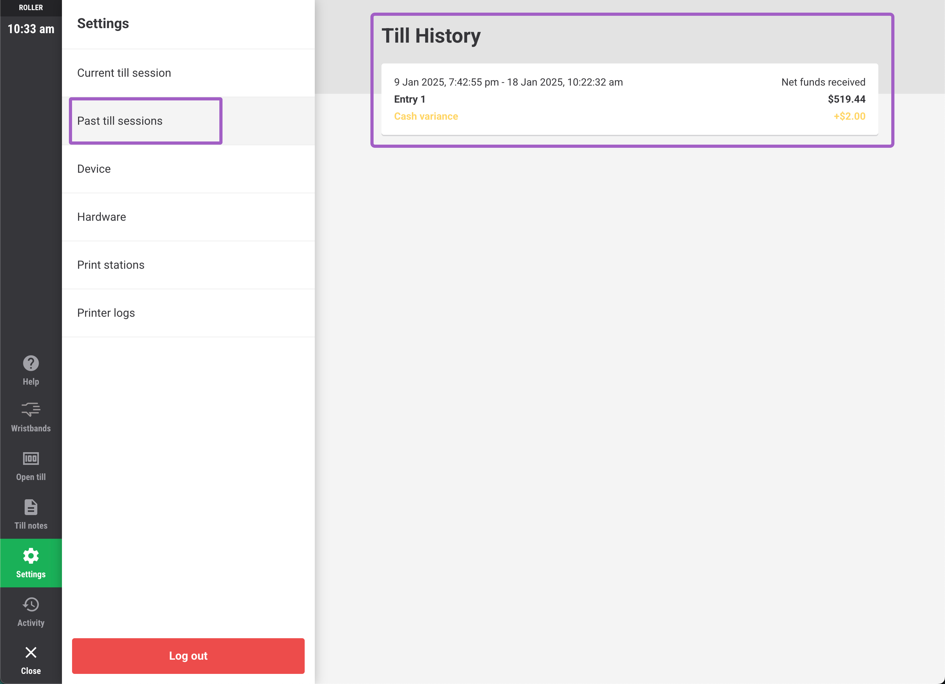The width and height of the screenshot is (945, 684).
Task: Click the 10:33 am clock display
Action: coord(31,29)
